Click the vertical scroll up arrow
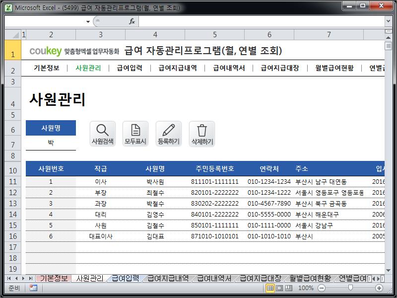 [388, 38]
